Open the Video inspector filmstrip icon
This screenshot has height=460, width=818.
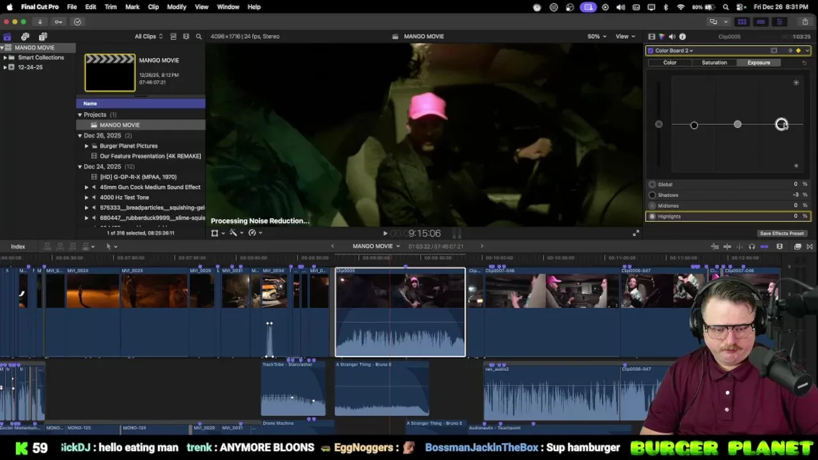coord(651,36)
